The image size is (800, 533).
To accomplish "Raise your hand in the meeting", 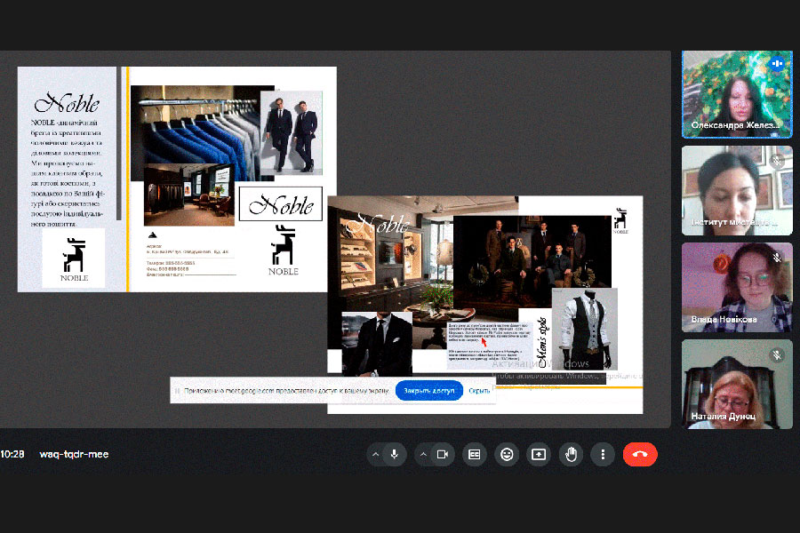I will (571, 454).
